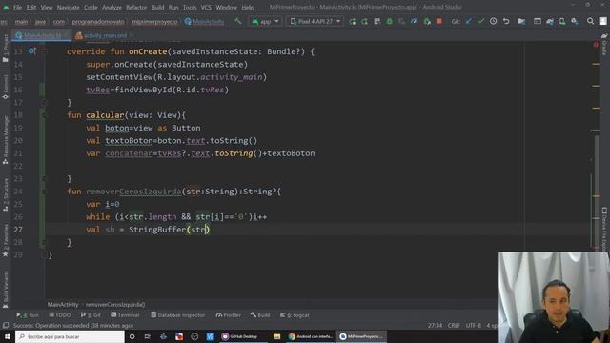Viewport: 610px width, 343px height.
Task: Open the Database Inspector tool window
Action: tap(178, 315)
